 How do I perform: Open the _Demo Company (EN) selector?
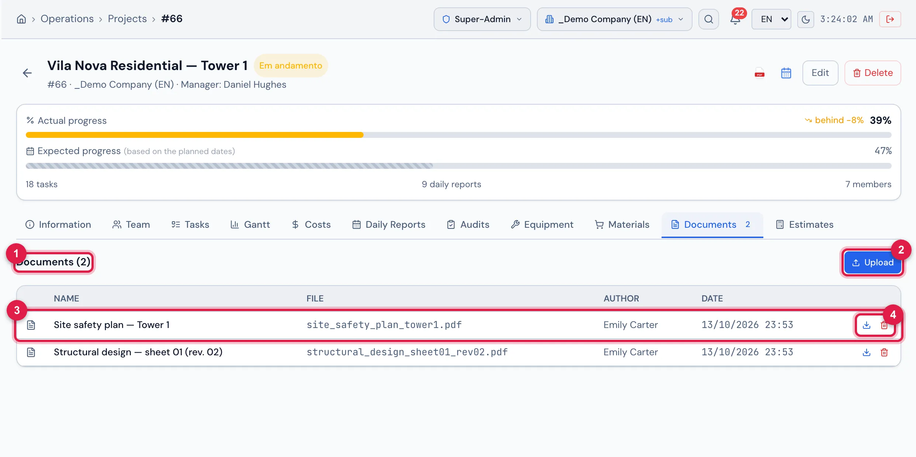pyautogui.click(x=614, y=19)
